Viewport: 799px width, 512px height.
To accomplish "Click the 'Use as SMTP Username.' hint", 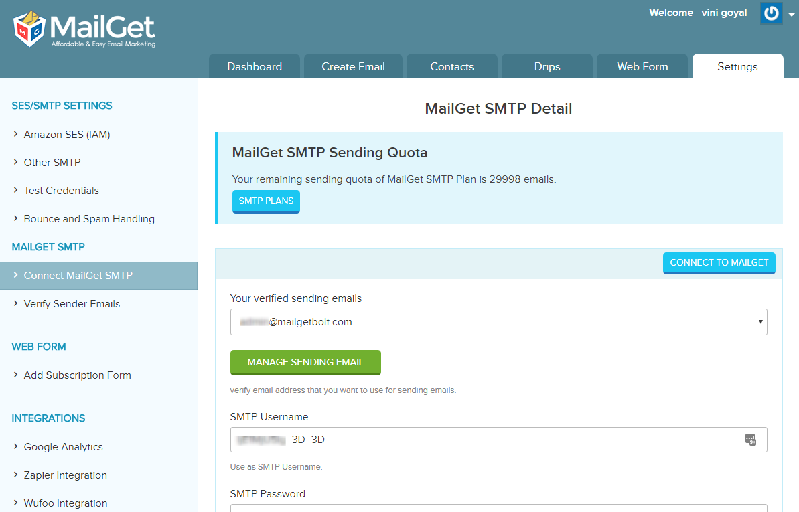I will click(276, 467).
